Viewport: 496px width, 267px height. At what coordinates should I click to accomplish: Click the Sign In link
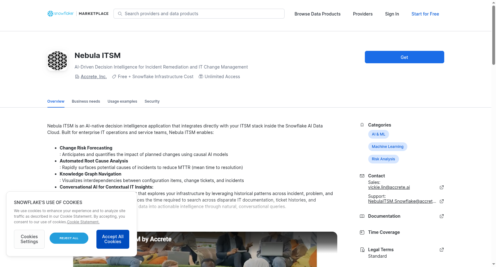[392, 14]
